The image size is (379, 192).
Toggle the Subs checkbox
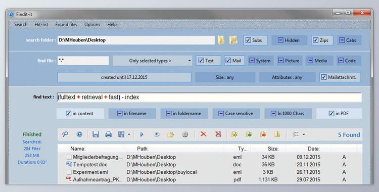248,40
